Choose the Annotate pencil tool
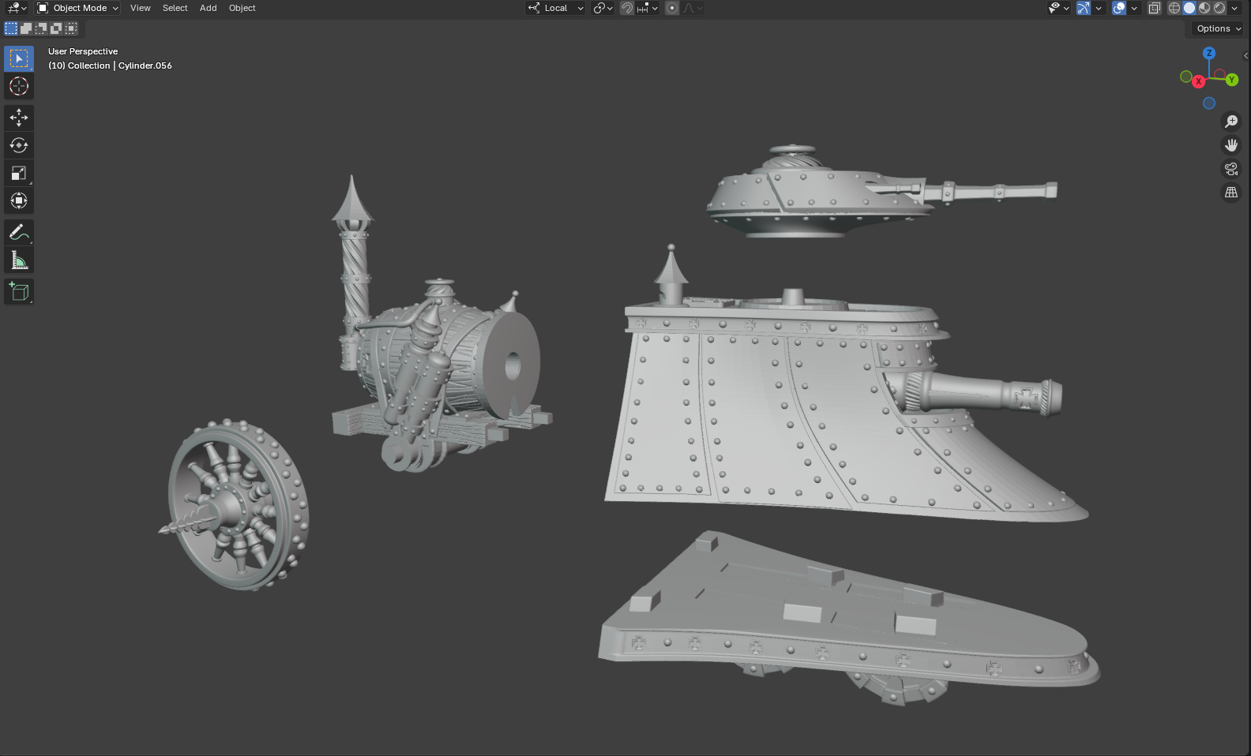Image resolution: width=1251 pixels, height=756 pixels. click(19, 232)
